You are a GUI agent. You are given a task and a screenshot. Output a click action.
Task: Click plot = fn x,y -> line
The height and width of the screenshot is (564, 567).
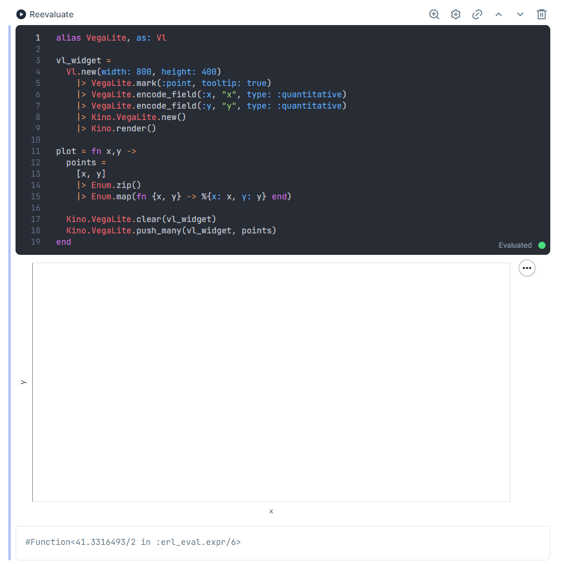(96, 151)
